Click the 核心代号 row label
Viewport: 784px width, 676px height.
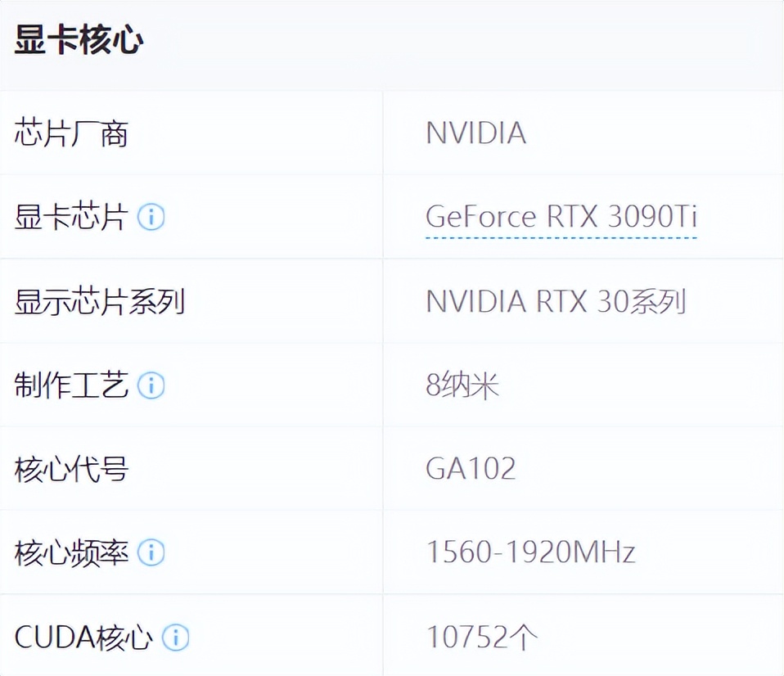(71, 470)
